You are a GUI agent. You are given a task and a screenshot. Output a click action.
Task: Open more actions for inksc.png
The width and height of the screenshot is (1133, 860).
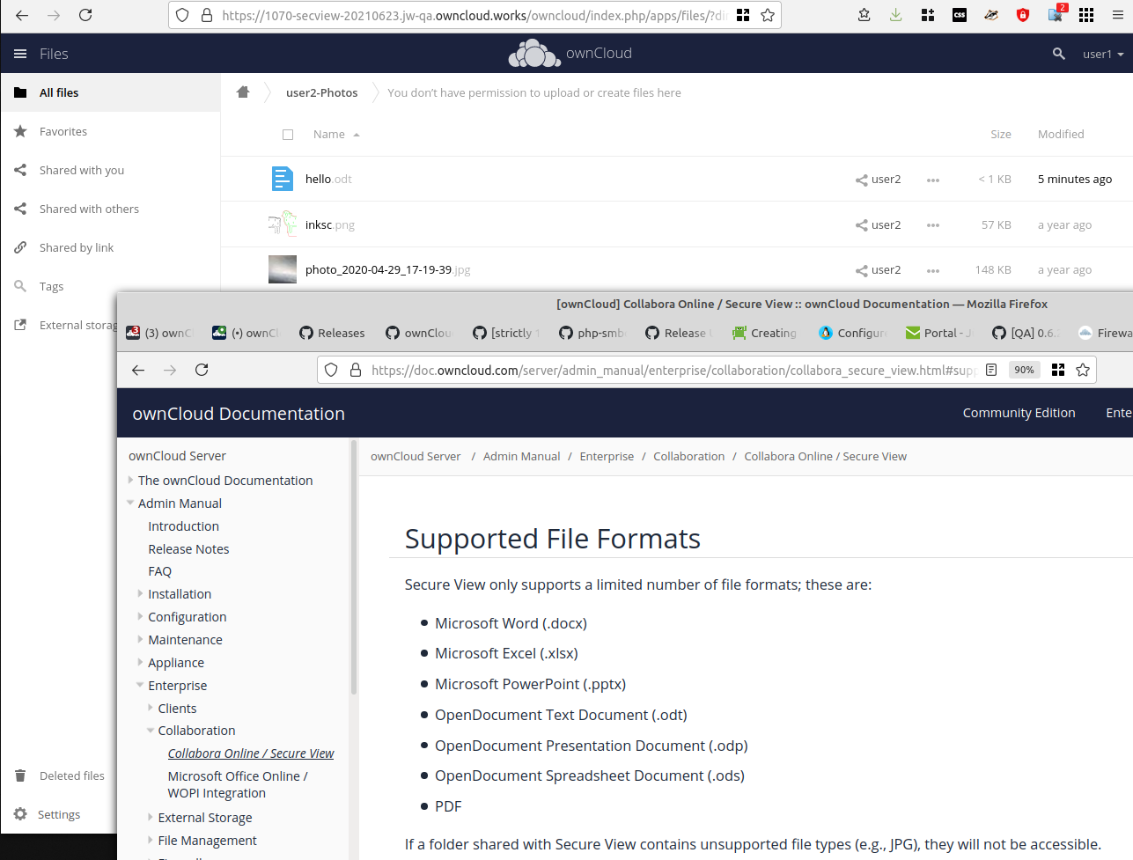coord(933,225)
